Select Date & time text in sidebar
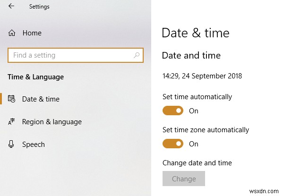Image resolution: width=284 pixels, height=196 pixels. tap(41, 99)
